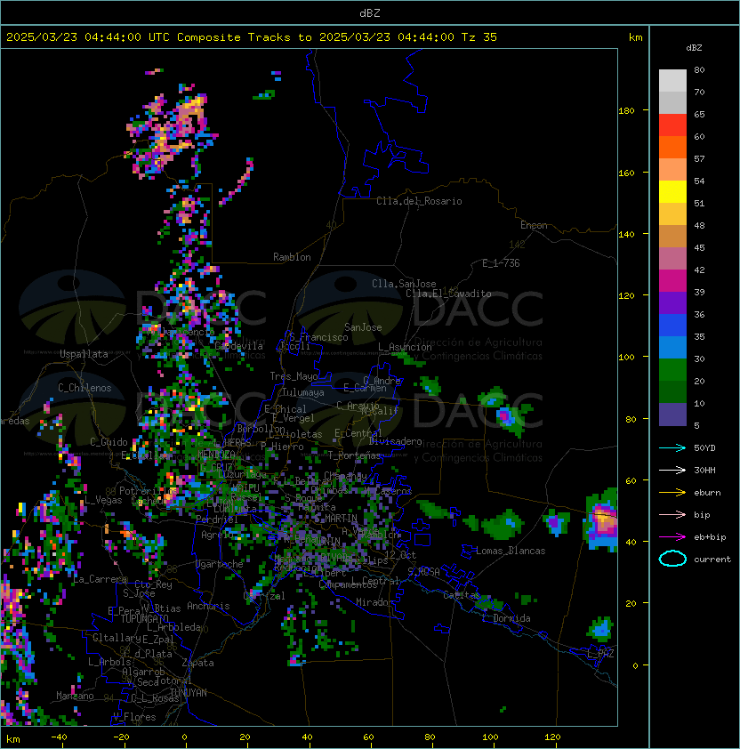
Task: Click the L_Vegas place label
Action: (x=103, y=500)
